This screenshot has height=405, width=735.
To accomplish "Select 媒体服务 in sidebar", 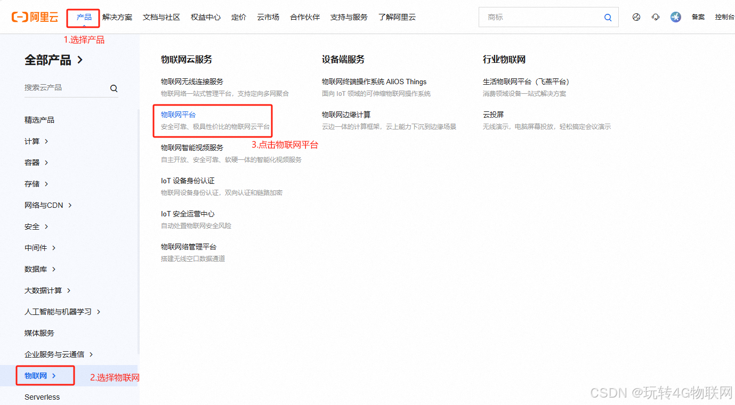I will [39, 333].
